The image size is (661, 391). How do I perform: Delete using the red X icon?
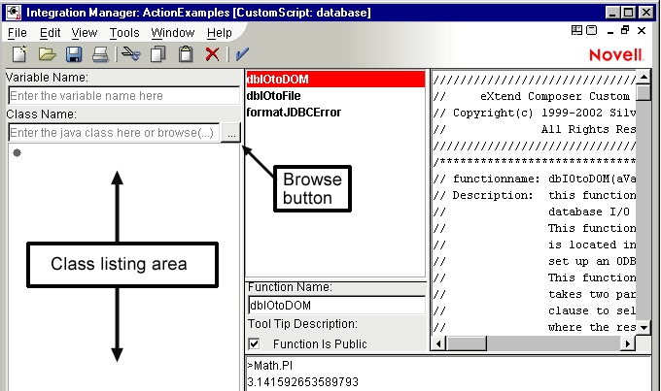pos(212,54)
